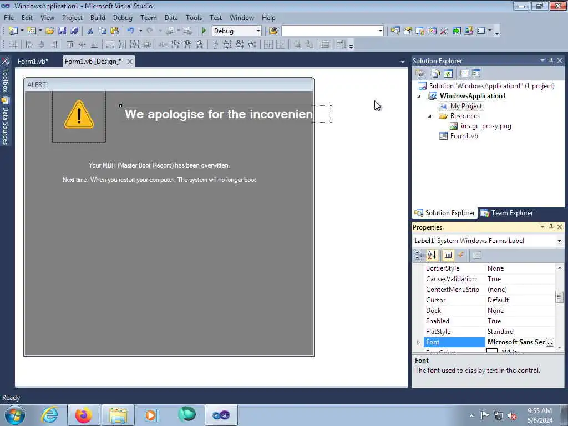The height and width of the screenshot is (426, 568).
Task: Open Solution Explorer from the main toolbar icon
Action: click(x=395, y=31)
